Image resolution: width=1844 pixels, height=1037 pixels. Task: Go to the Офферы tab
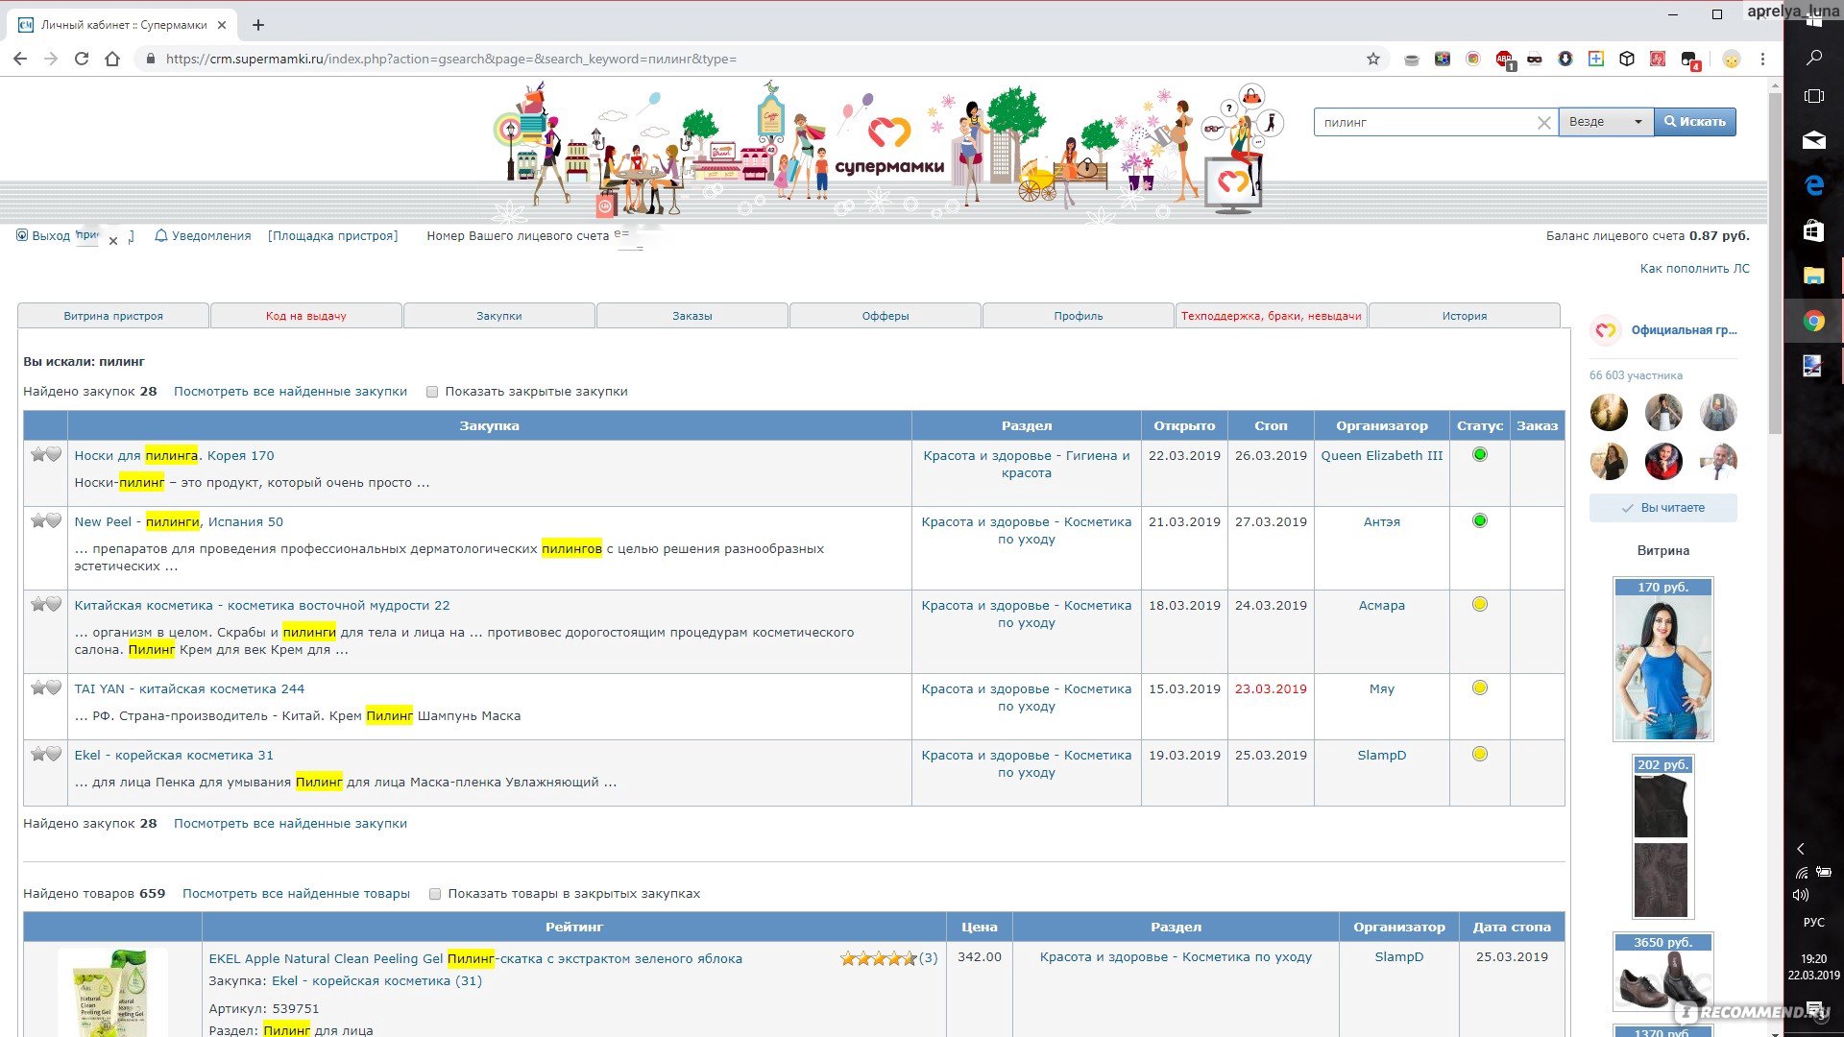tap(886, 316)
